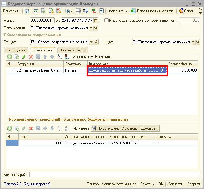
Task: Open the Печать dropdown menu
Action: (x=147, y=184)
